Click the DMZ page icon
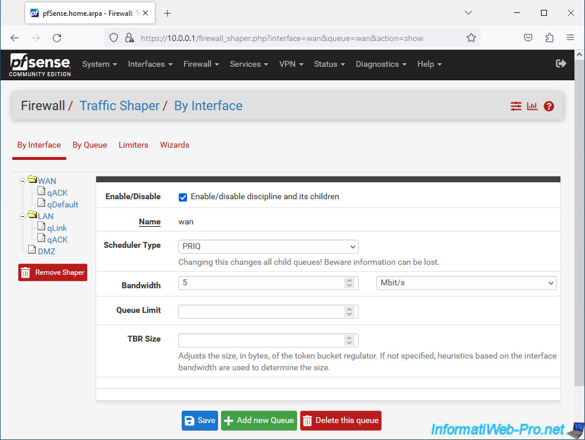Screen dimensions: 585x440 (32, 250)
